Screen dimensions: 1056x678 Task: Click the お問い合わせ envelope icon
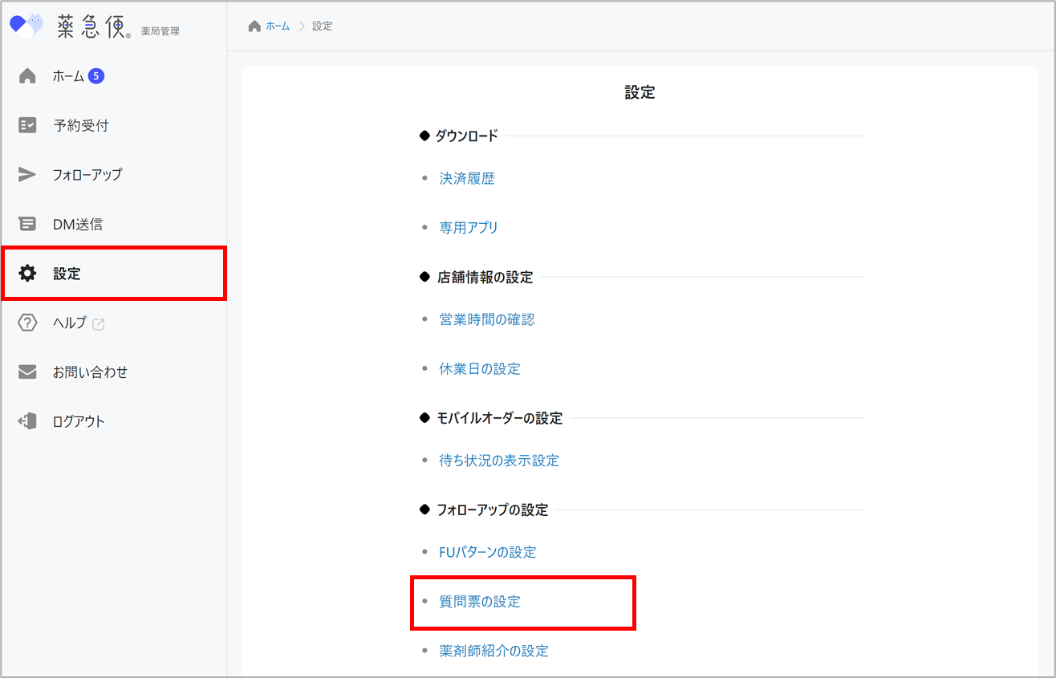click(x=27, y=372)
